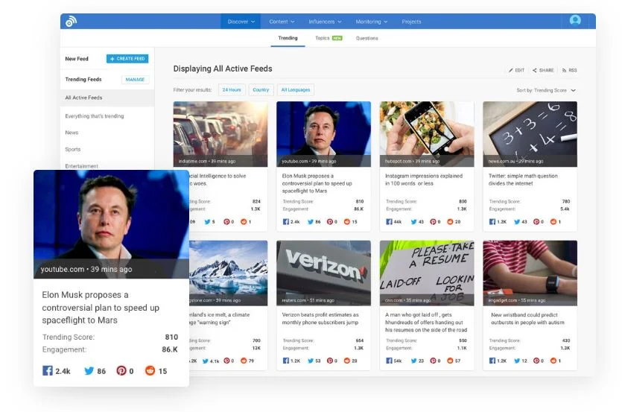The image size is (622, 412).
Task: Open the Sports feed in sidebar
Action: pyautogui.click(x=73, y=149)
